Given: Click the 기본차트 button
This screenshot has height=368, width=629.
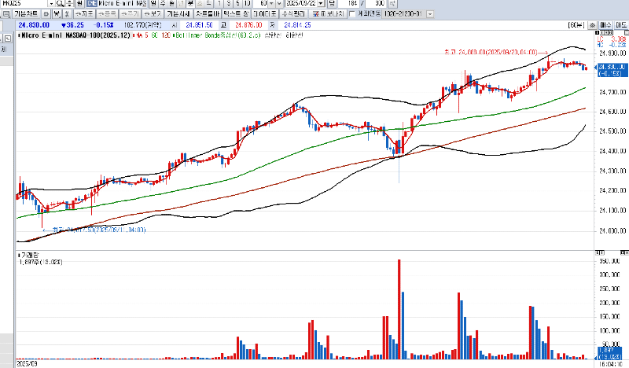Looking at the screenshot, I should tap(25, 14).
